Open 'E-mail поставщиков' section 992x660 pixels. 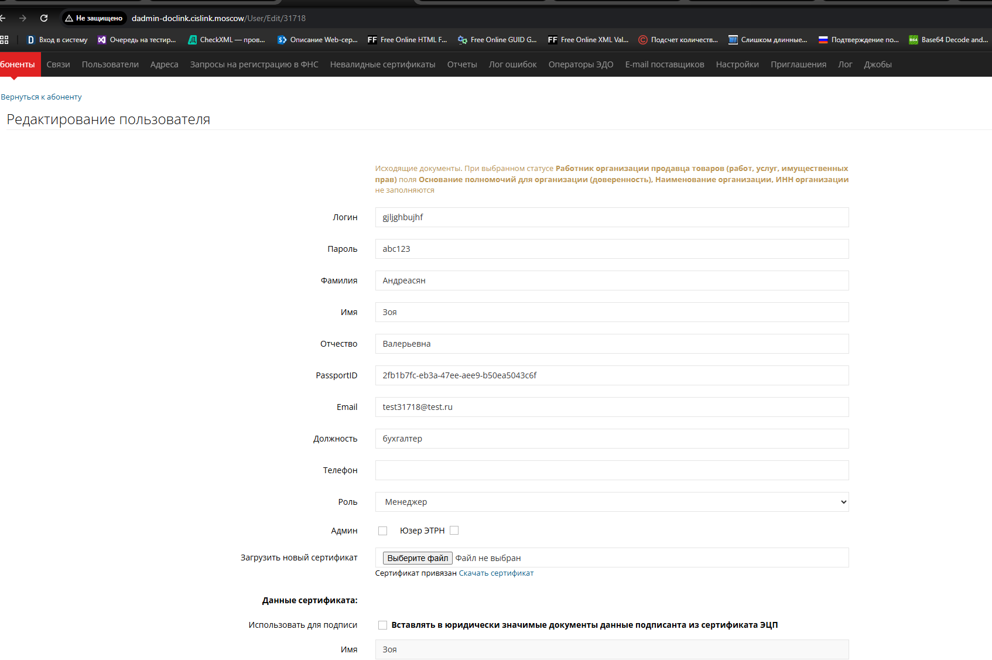(x=665, y=64)
